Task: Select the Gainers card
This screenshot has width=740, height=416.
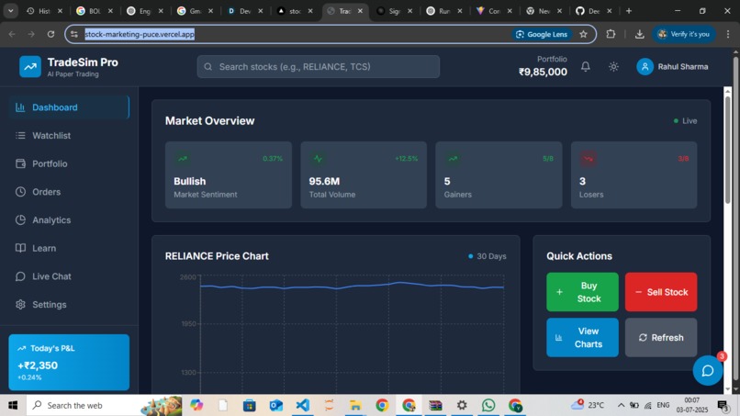Action: (499, 174)
